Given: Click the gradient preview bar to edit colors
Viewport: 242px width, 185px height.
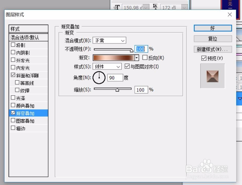Looking at the screenshot, I should click(114, 58).
